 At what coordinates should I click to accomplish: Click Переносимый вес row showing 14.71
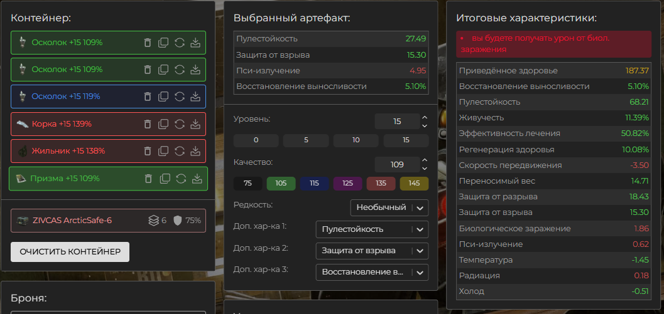(553, 181)
